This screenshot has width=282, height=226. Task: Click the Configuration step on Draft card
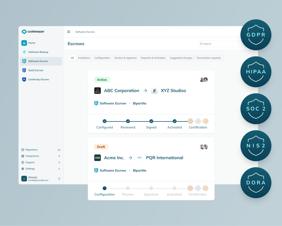pyautogui.click(x=105, y=188)
